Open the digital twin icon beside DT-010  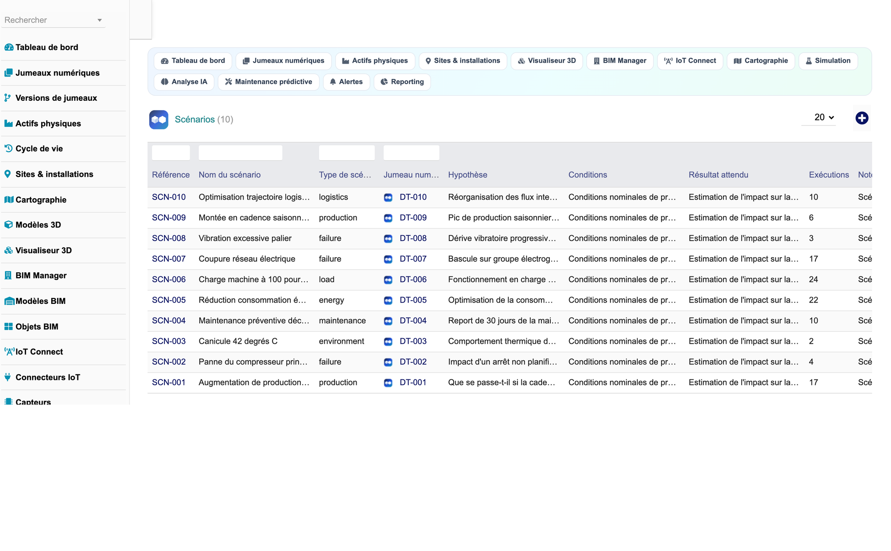pos(388,197)
